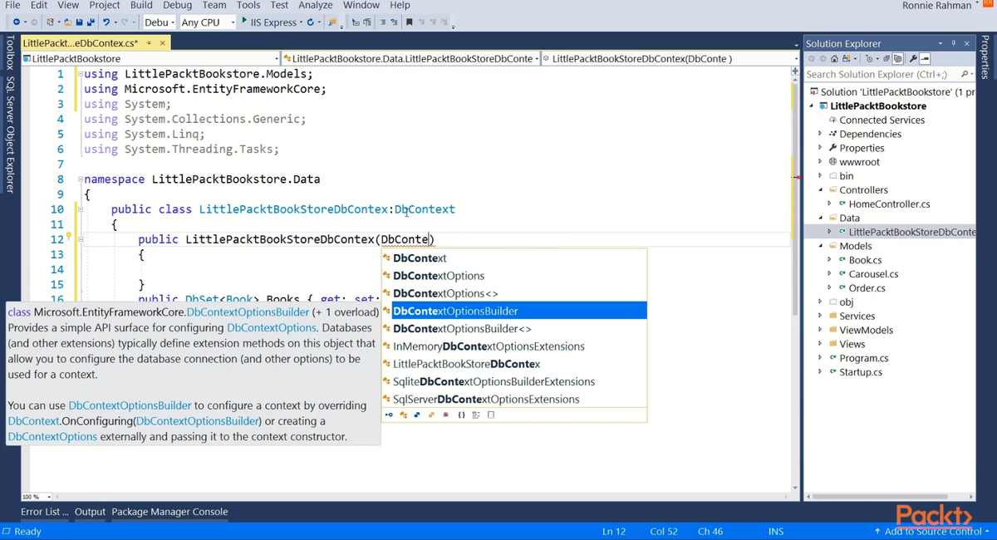
Task: Click the New Project toolbar icon
Action: pyautogui.click(x=51, y=22)
